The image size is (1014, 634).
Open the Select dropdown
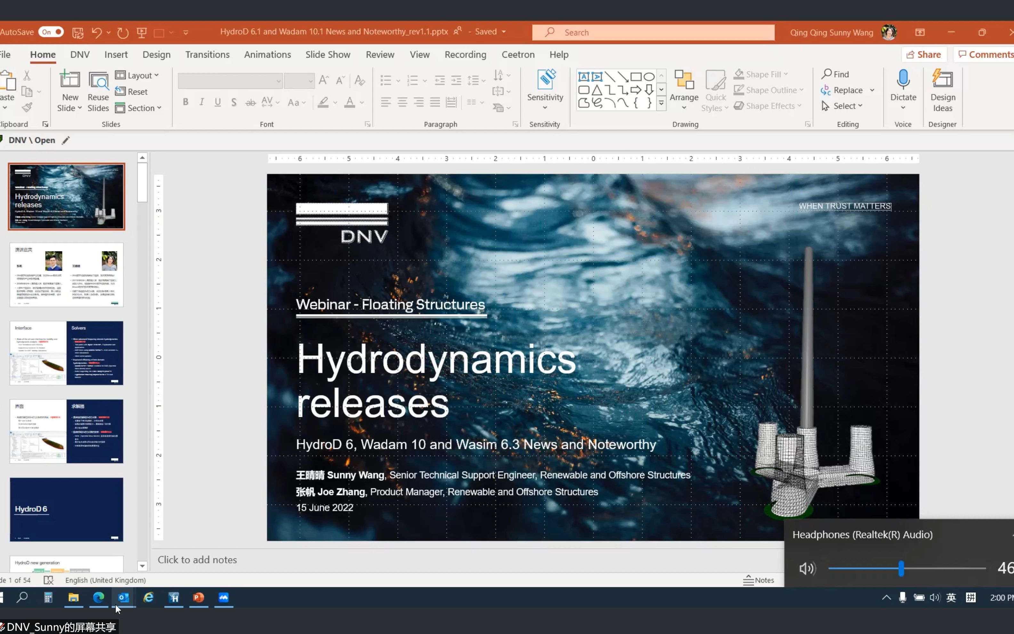tap(842, 106)
